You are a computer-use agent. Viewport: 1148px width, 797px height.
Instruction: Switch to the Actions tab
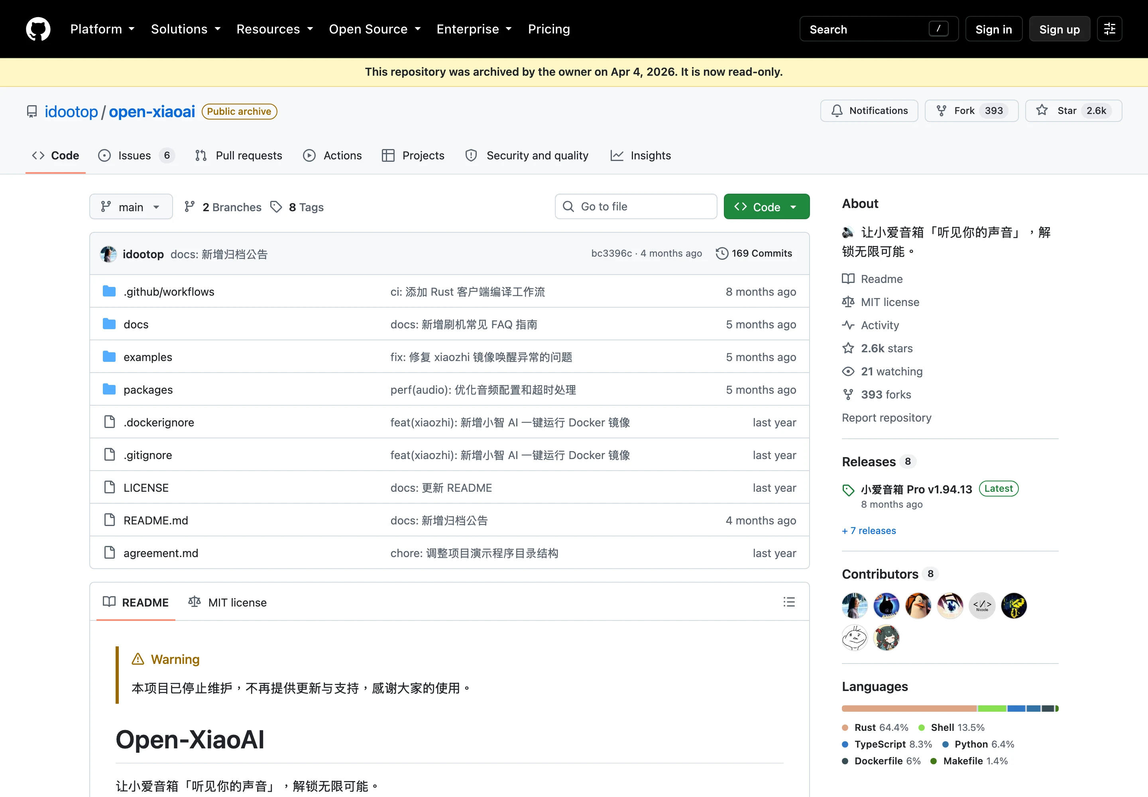coord(332,156)
